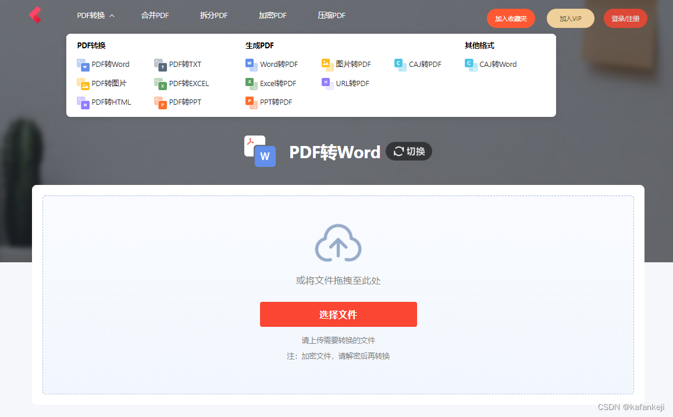Click the Excel转PDF icon

(251, 84)
